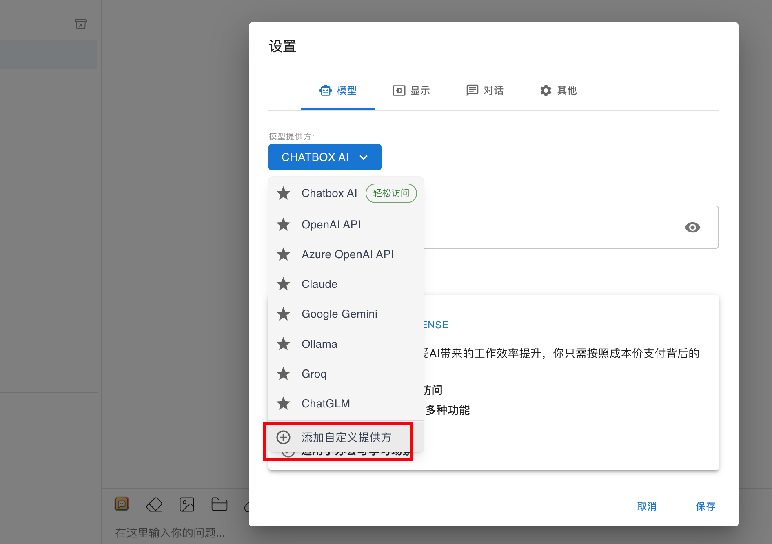This screenshot has width=772, height=544.
Task: Click the message icon on 对话 tab
Action: click(472, 91)
